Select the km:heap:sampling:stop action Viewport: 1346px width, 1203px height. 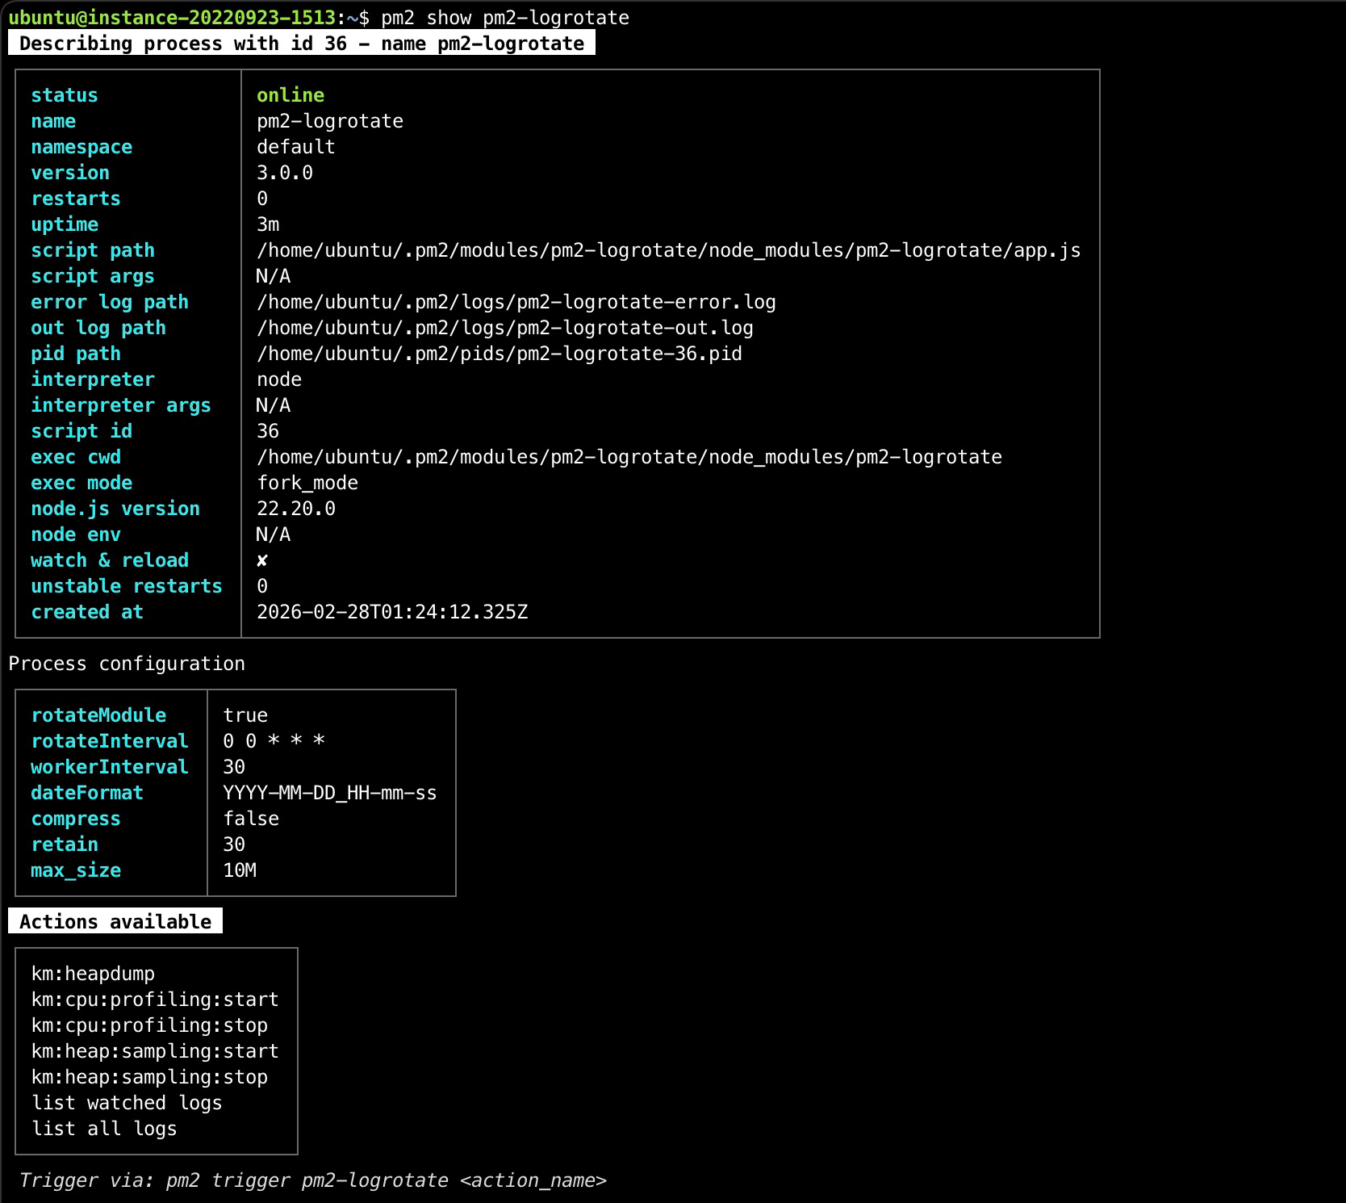[149, 1077]
